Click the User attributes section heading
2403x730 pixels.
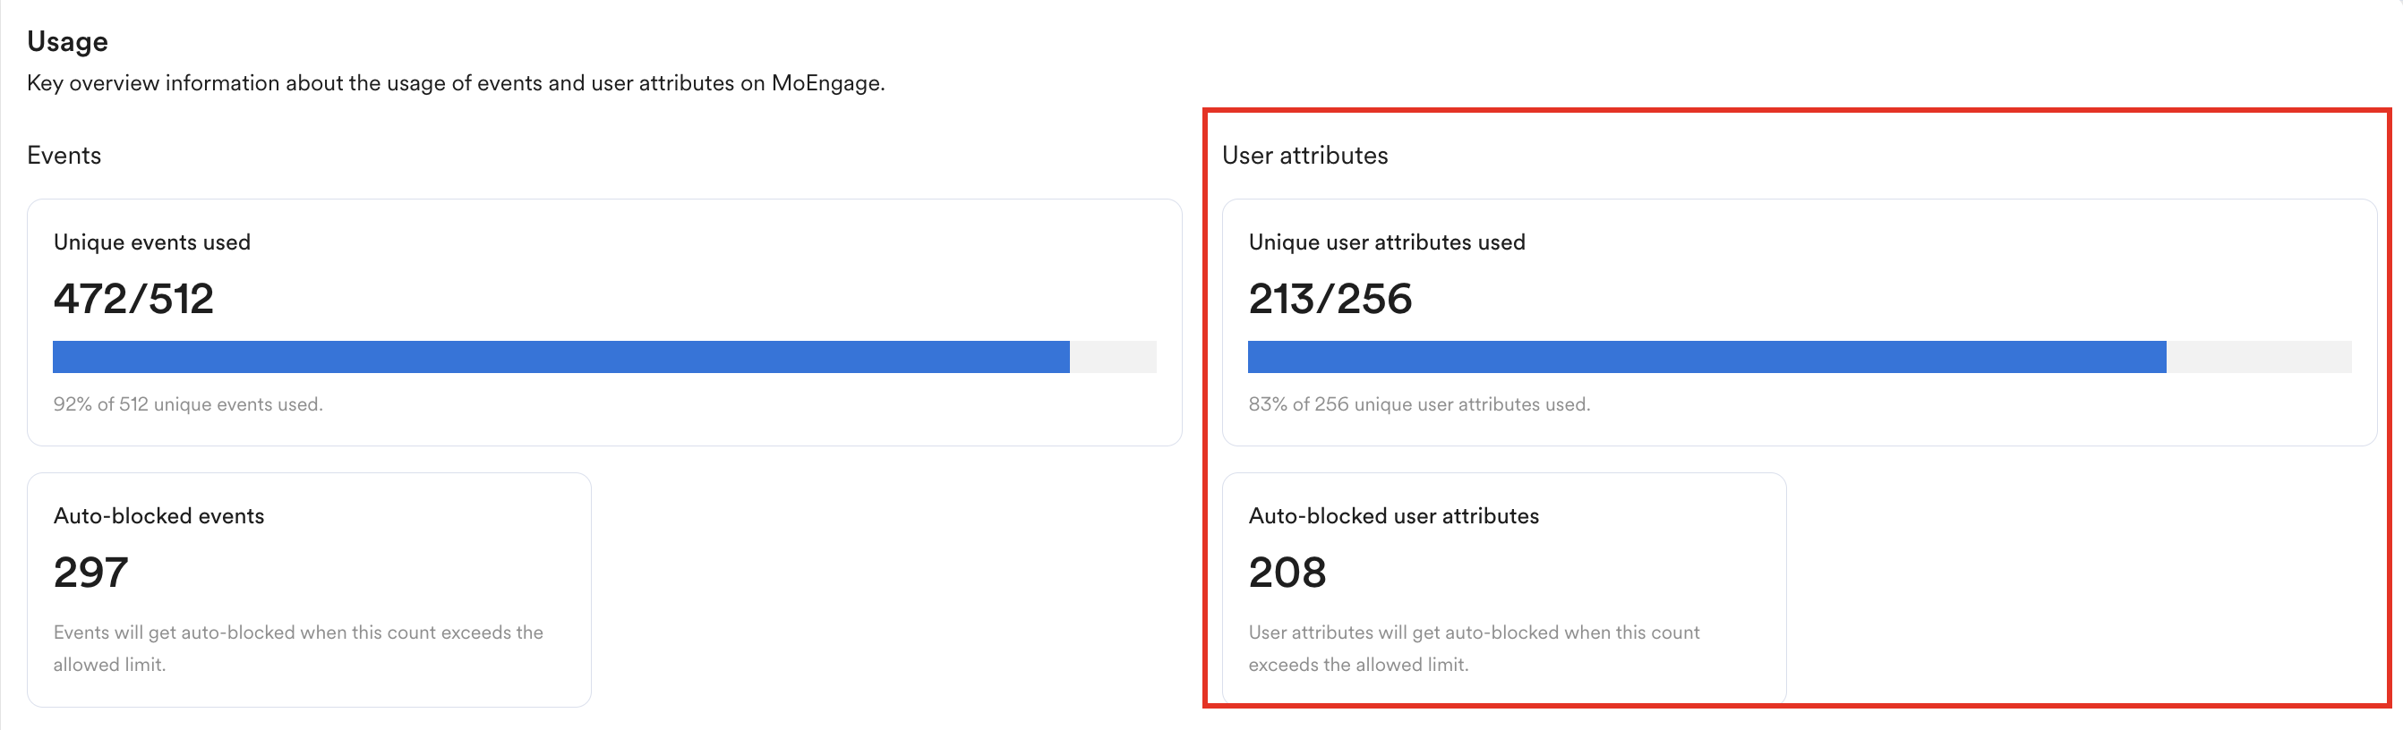click(x=1304, y=155)
